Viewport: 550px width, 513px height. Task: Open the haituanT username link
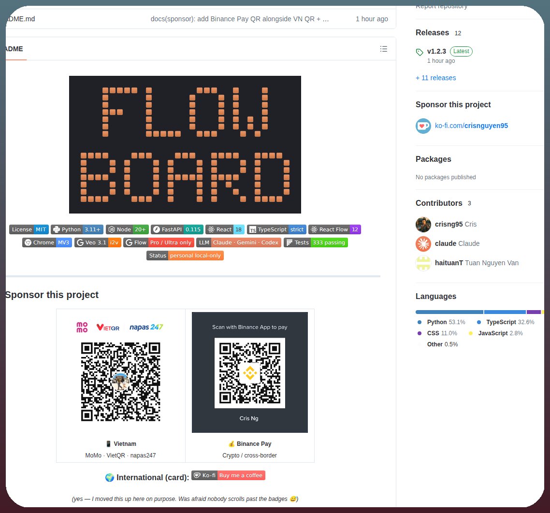(x=449, y=263)
